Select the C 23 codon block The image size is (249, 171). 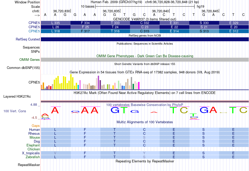(145, 27)
